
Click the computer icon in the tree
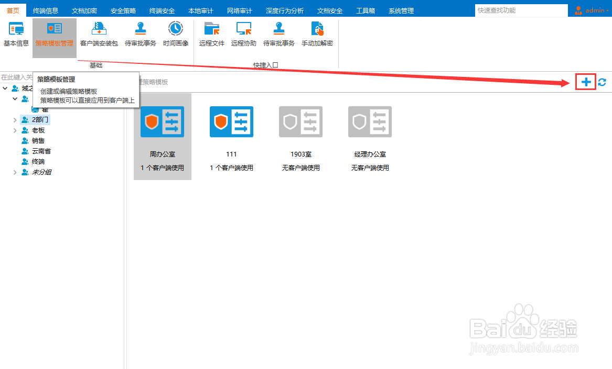coord(35,109)
